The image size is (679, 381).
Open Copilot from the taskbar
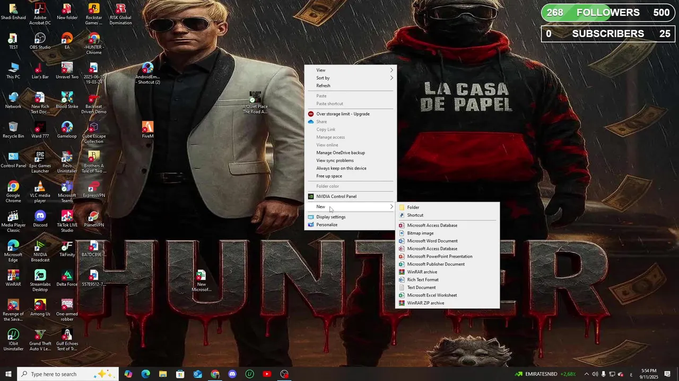[128, 374]
